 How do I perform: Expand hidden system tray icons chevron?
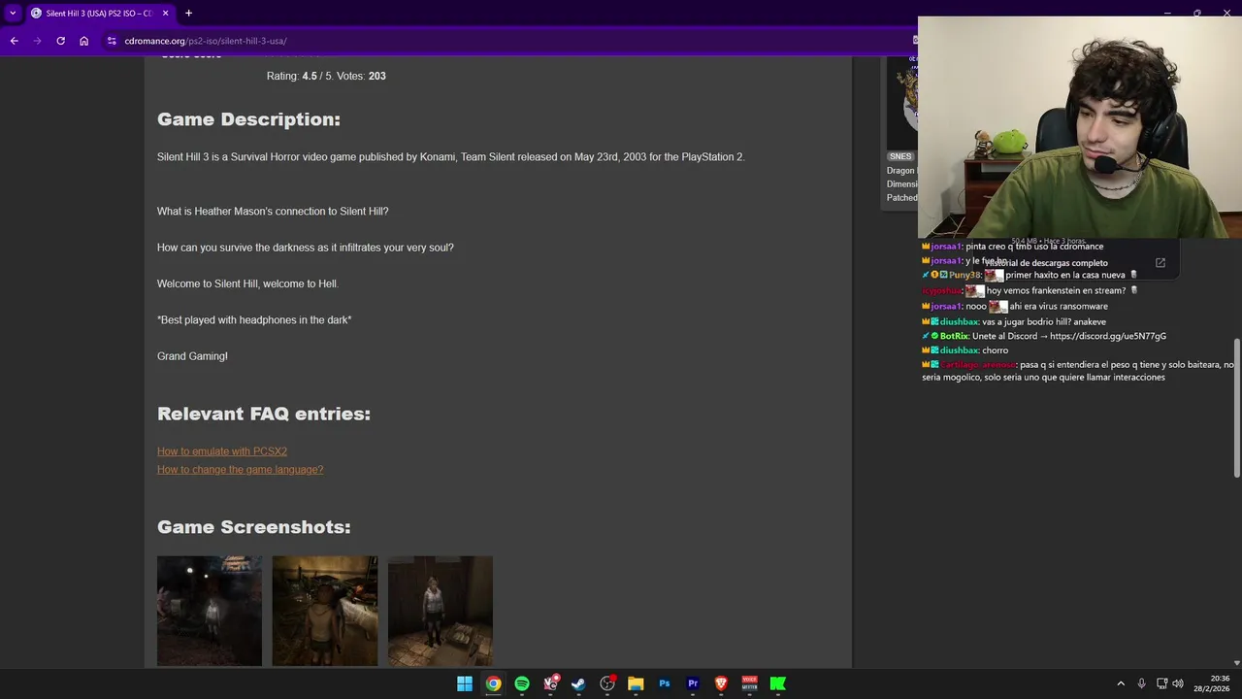[x=1121, y=683]
